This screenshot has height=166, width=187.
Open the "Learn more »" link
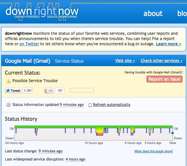[168, 44]
